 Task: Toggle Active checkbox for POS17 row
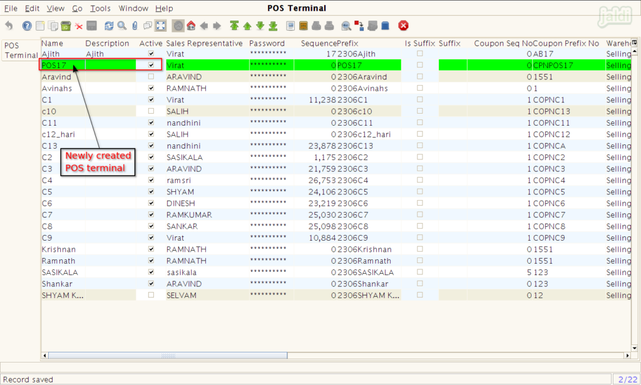[151, 65]
